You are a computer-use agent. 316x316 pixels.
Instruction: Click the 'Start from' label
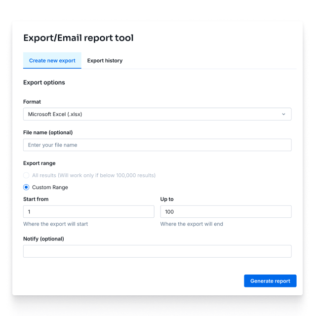pos(36,199)
